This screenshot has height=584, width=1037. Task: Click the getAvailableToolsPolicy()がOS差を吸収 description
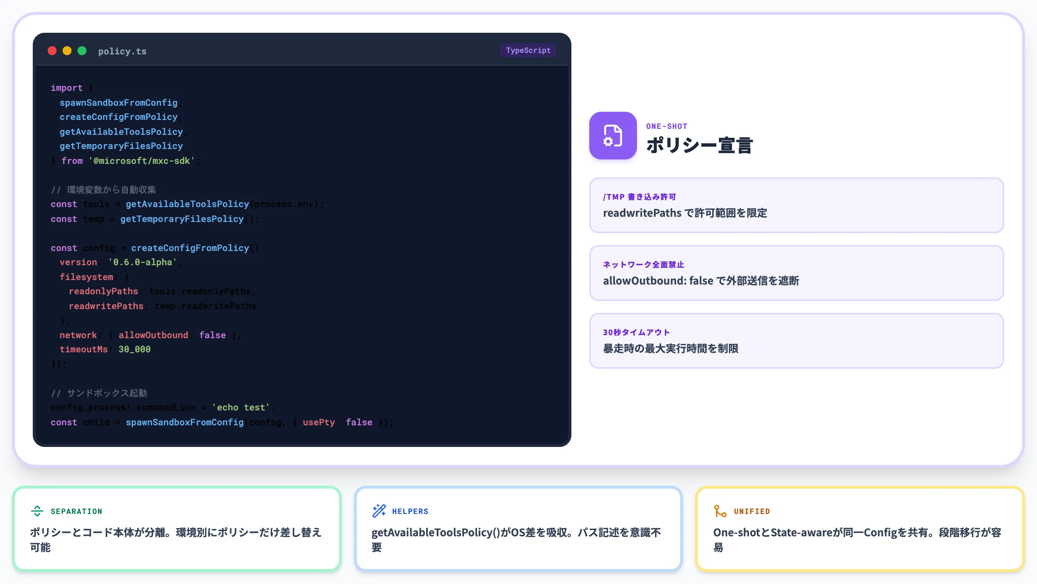pyautogui.click(x=516, y=540)
